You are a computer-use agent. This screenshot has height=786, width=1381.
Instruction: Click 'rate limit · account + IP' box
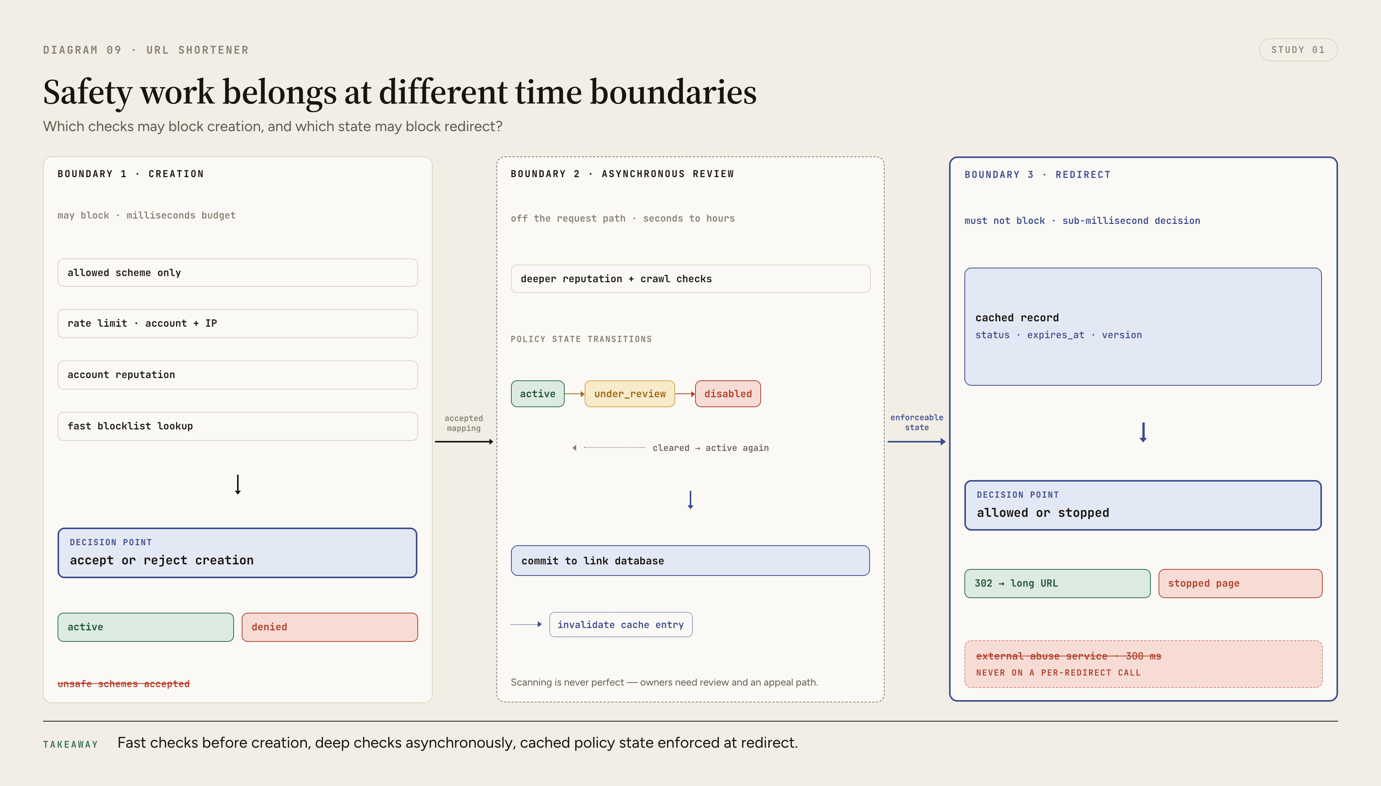(x=237, y=323)
